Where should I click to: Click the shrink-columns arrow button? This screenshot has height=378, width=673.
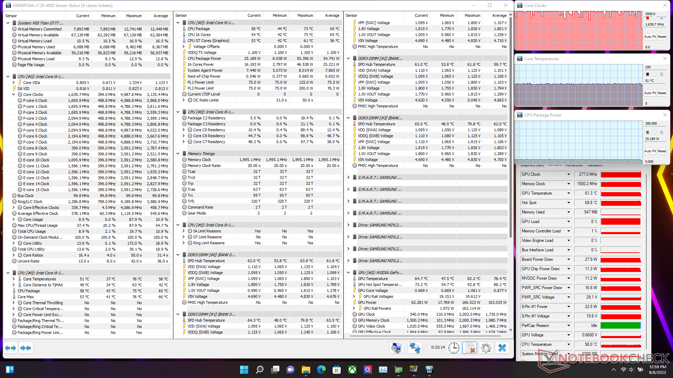[26, 348]
